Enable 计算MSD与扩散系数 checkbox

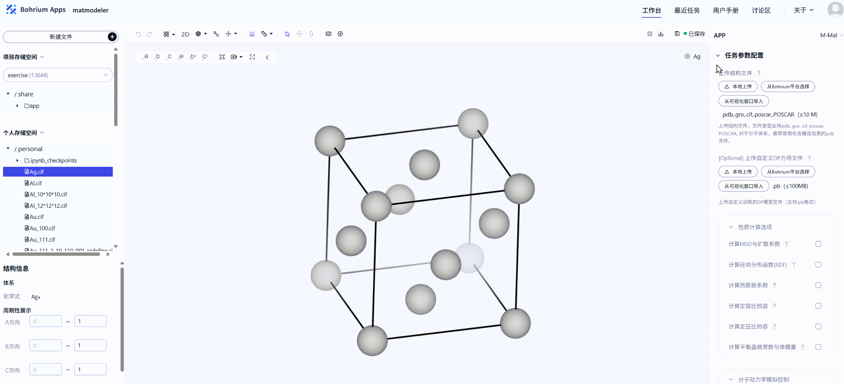pyautogui.click(x=818, y=244)
